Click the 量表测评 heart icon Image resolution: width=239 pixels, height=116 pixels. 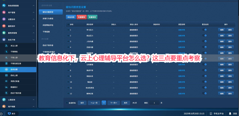tap(4, 26)
